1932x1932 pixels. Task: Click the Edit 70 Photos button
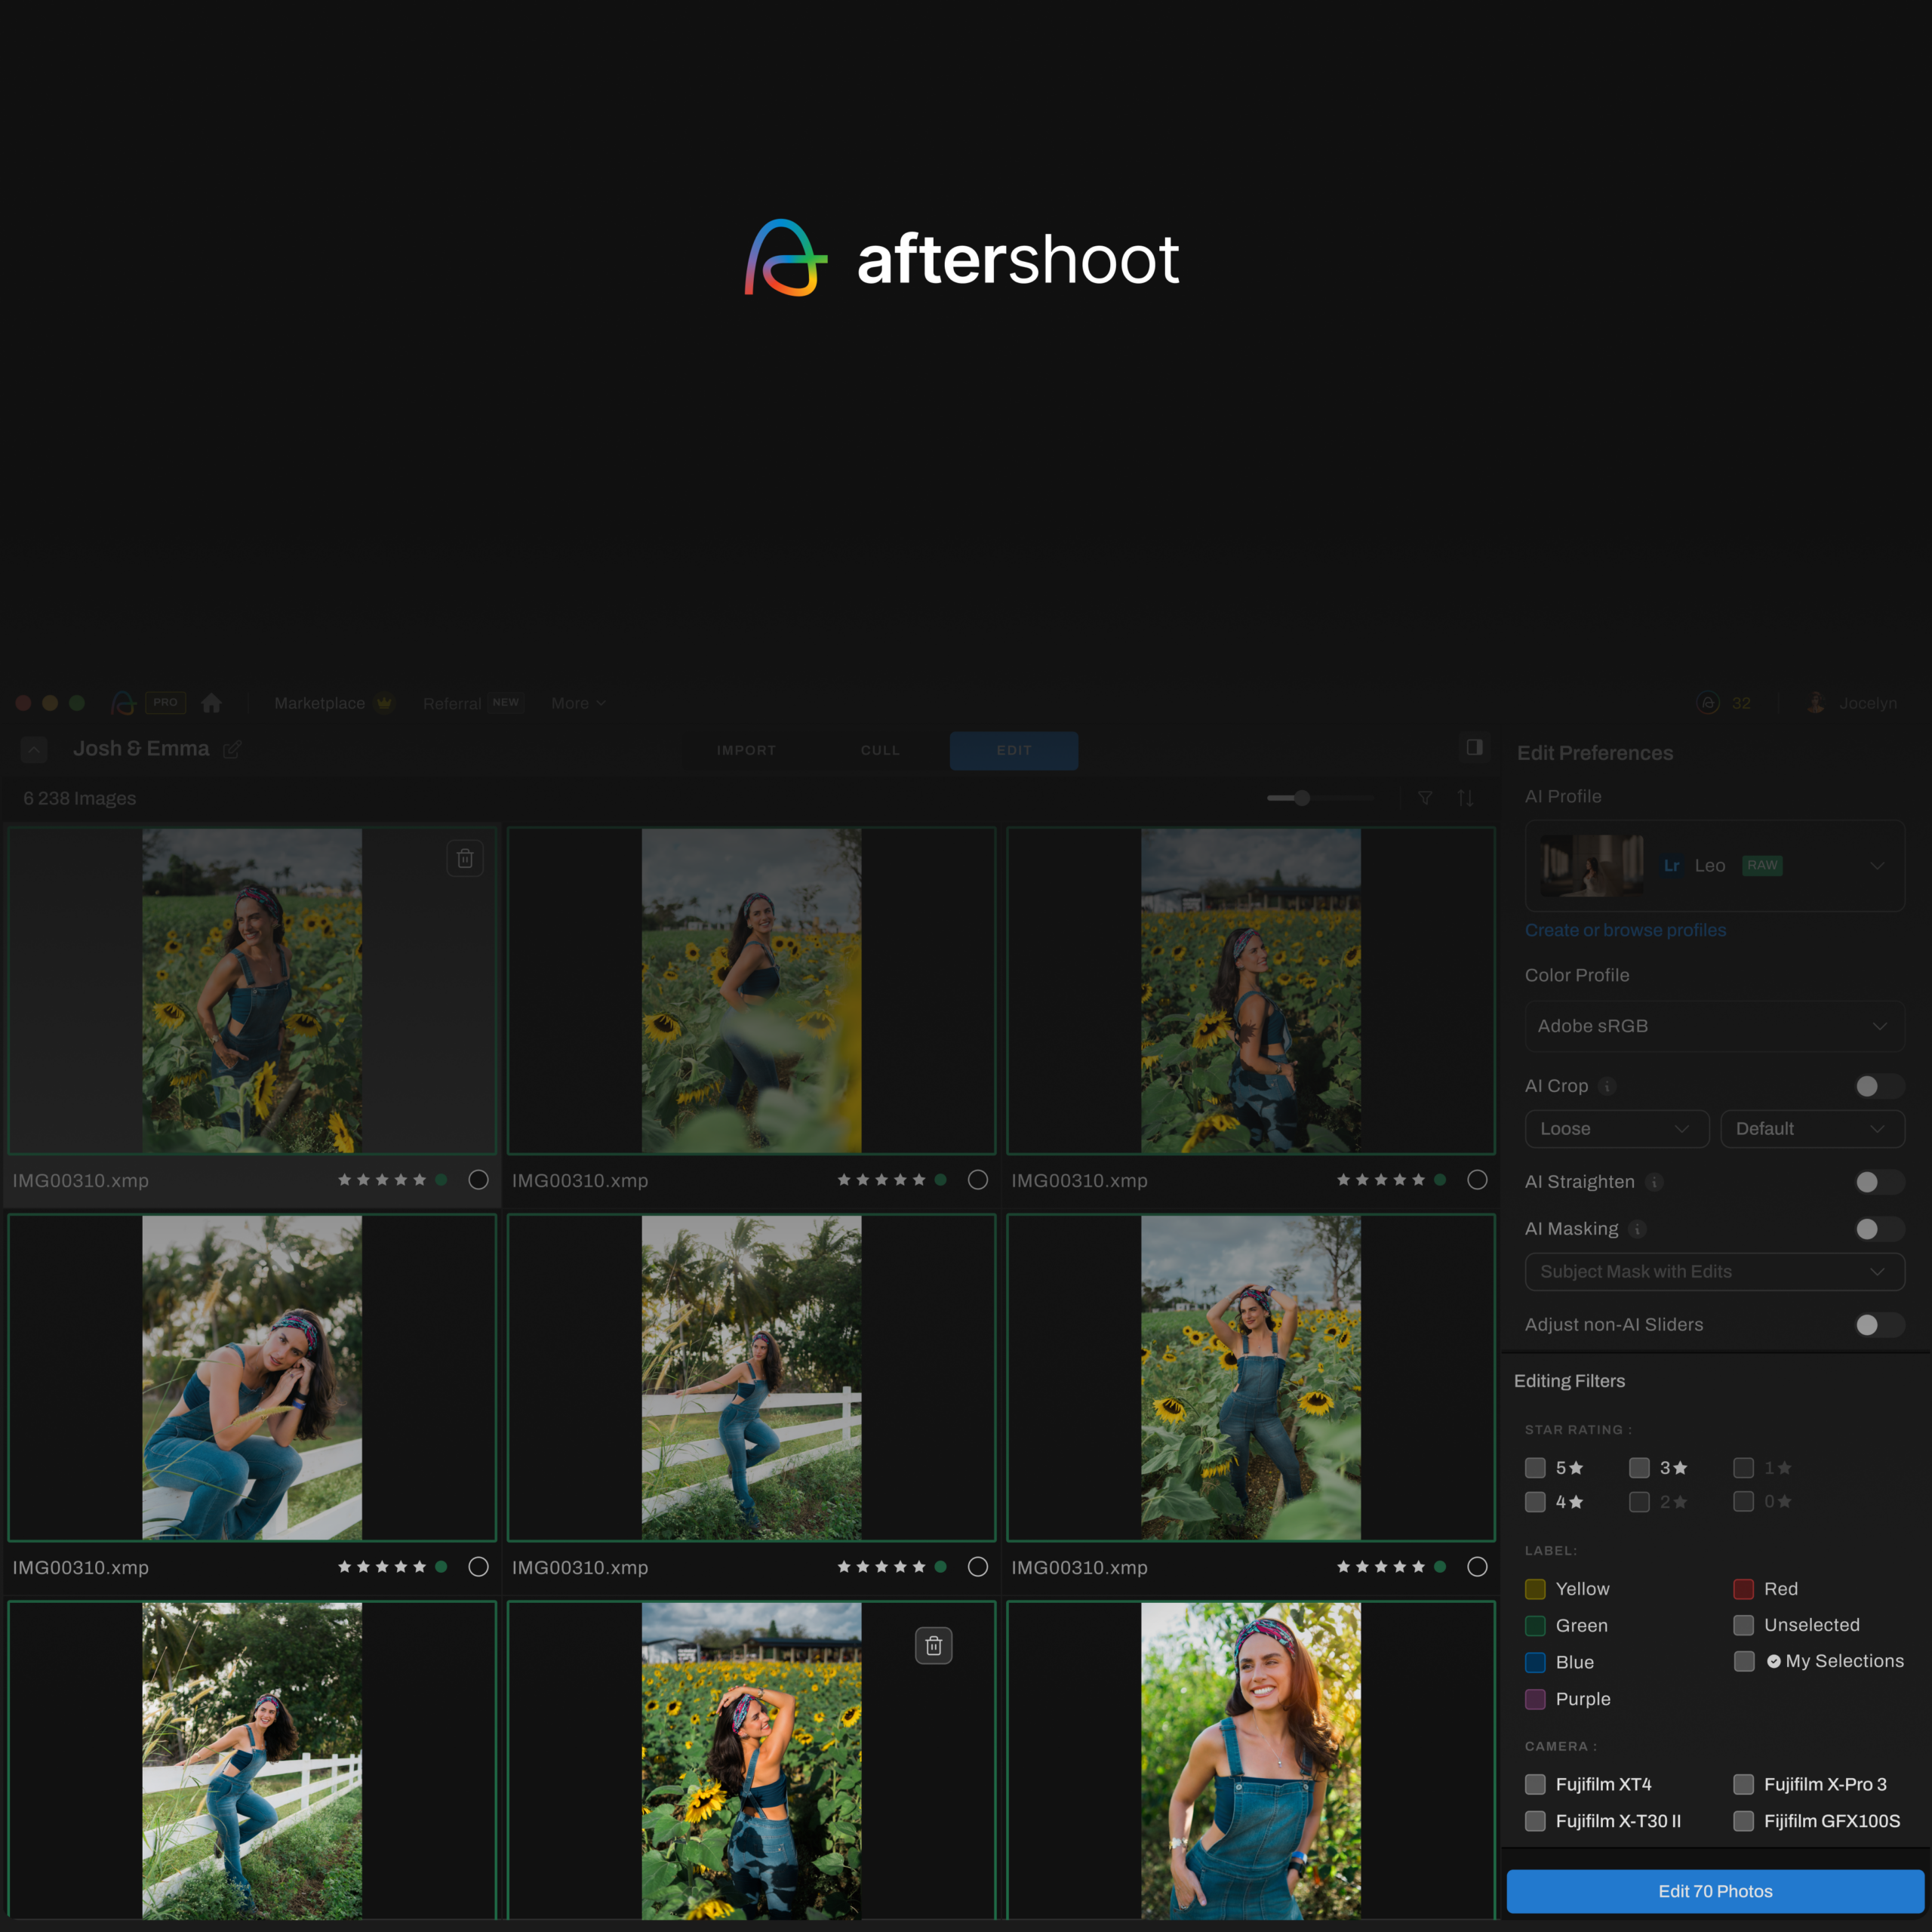point(1715,1891)
